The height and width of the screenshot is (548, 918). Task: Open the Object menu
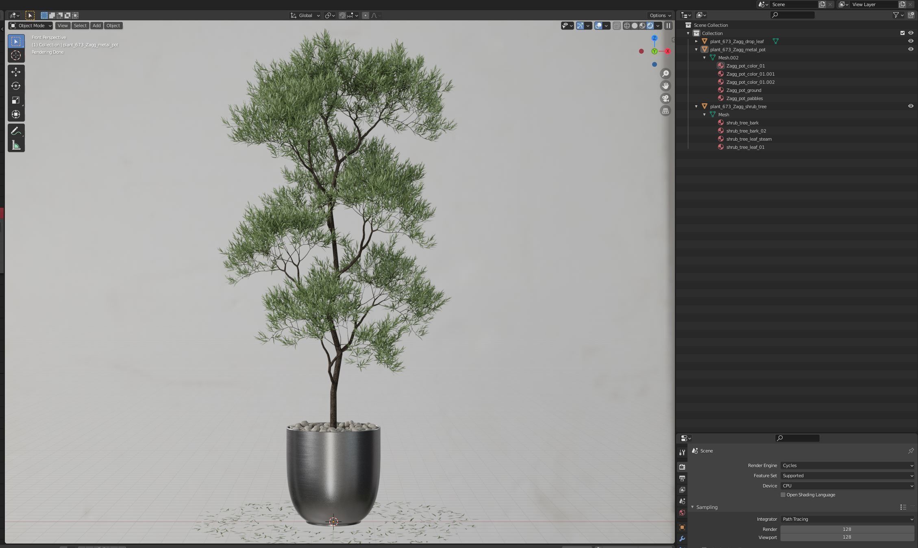(113, 26)
